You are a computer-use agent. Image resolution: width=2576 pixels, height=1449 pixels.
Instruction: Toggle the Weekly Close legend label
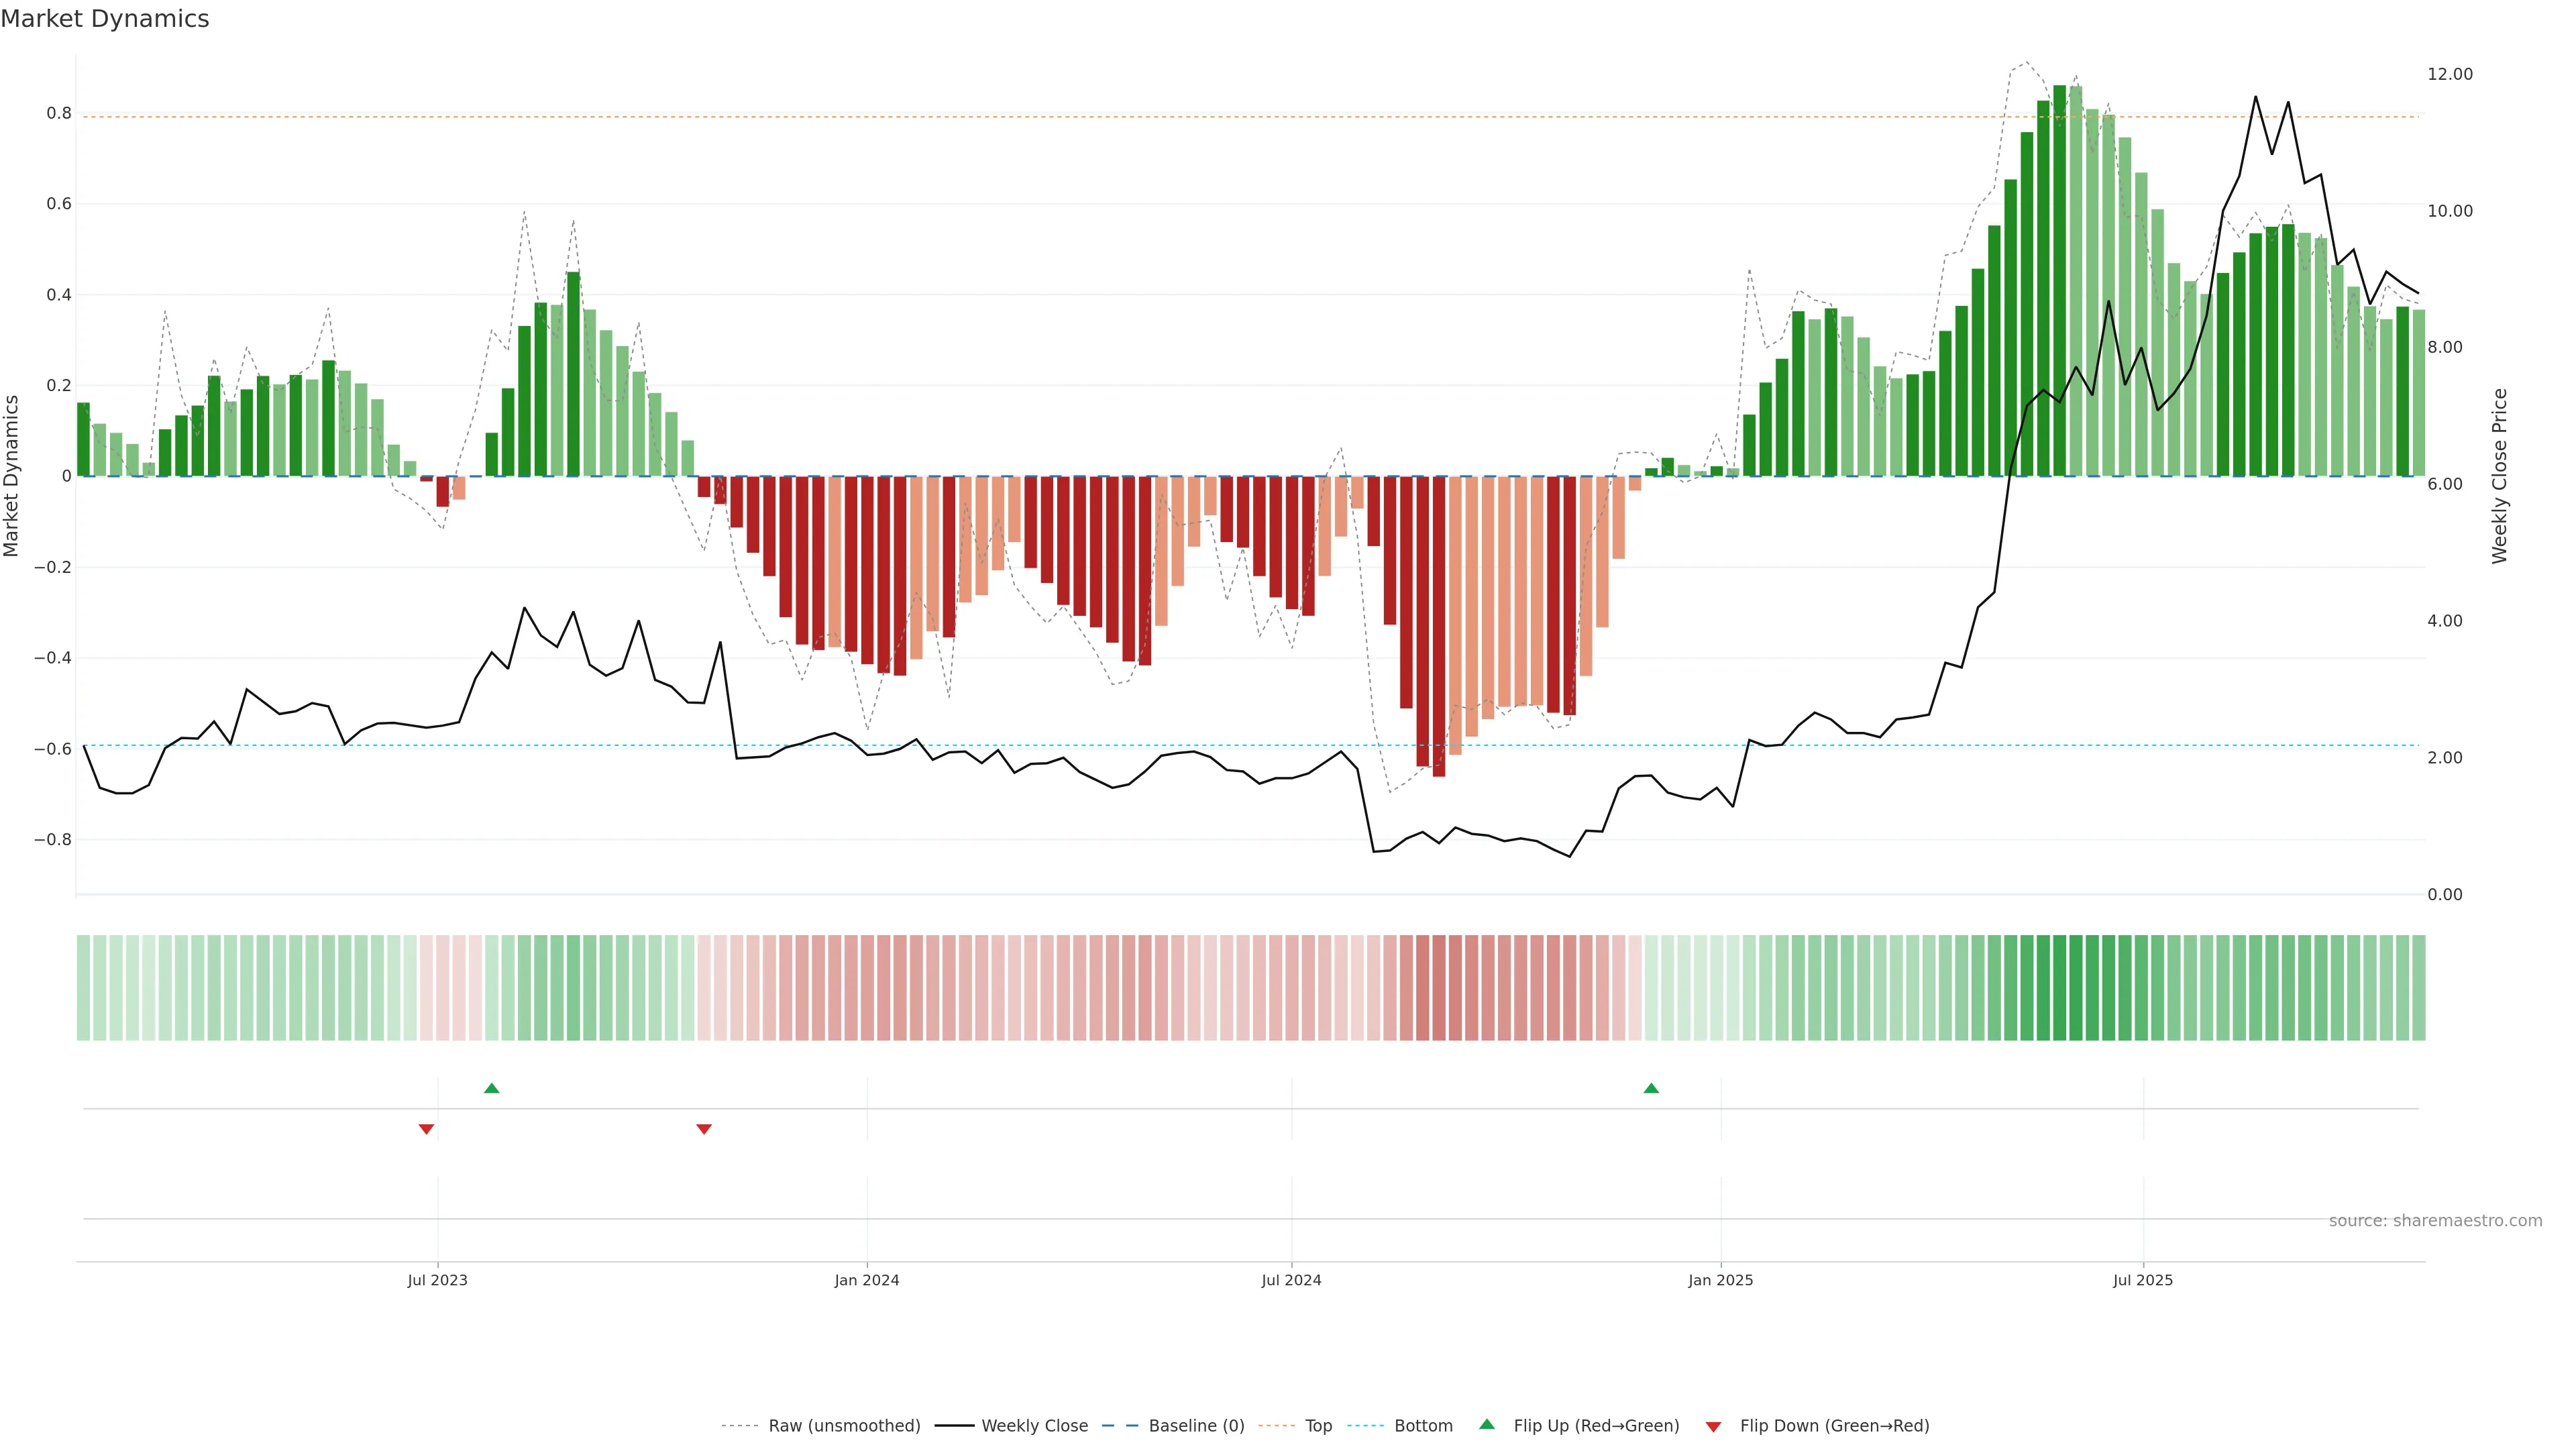(1034, 1426)
